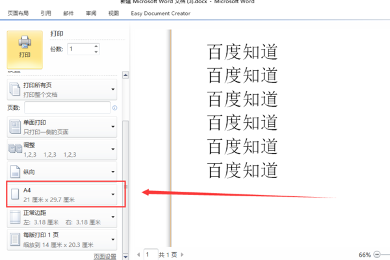Click the settings scrollbar down arrow

tap(125, 257)
